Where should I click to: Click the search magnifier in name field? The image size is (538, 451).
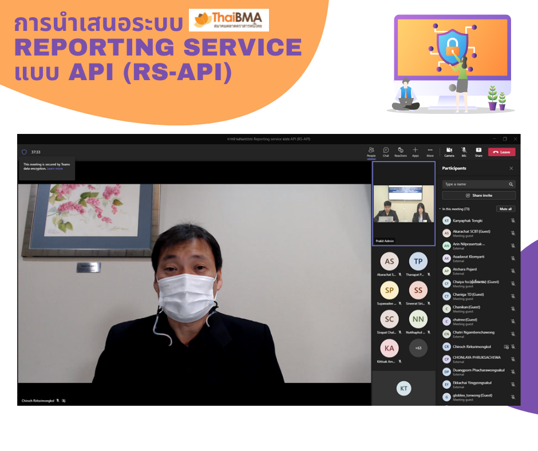coord(511,184)
